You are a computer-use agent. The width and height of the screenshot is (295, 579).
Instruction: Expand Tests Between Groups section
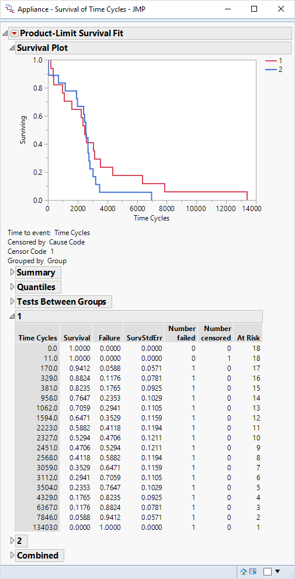click(x=12, y=302)
